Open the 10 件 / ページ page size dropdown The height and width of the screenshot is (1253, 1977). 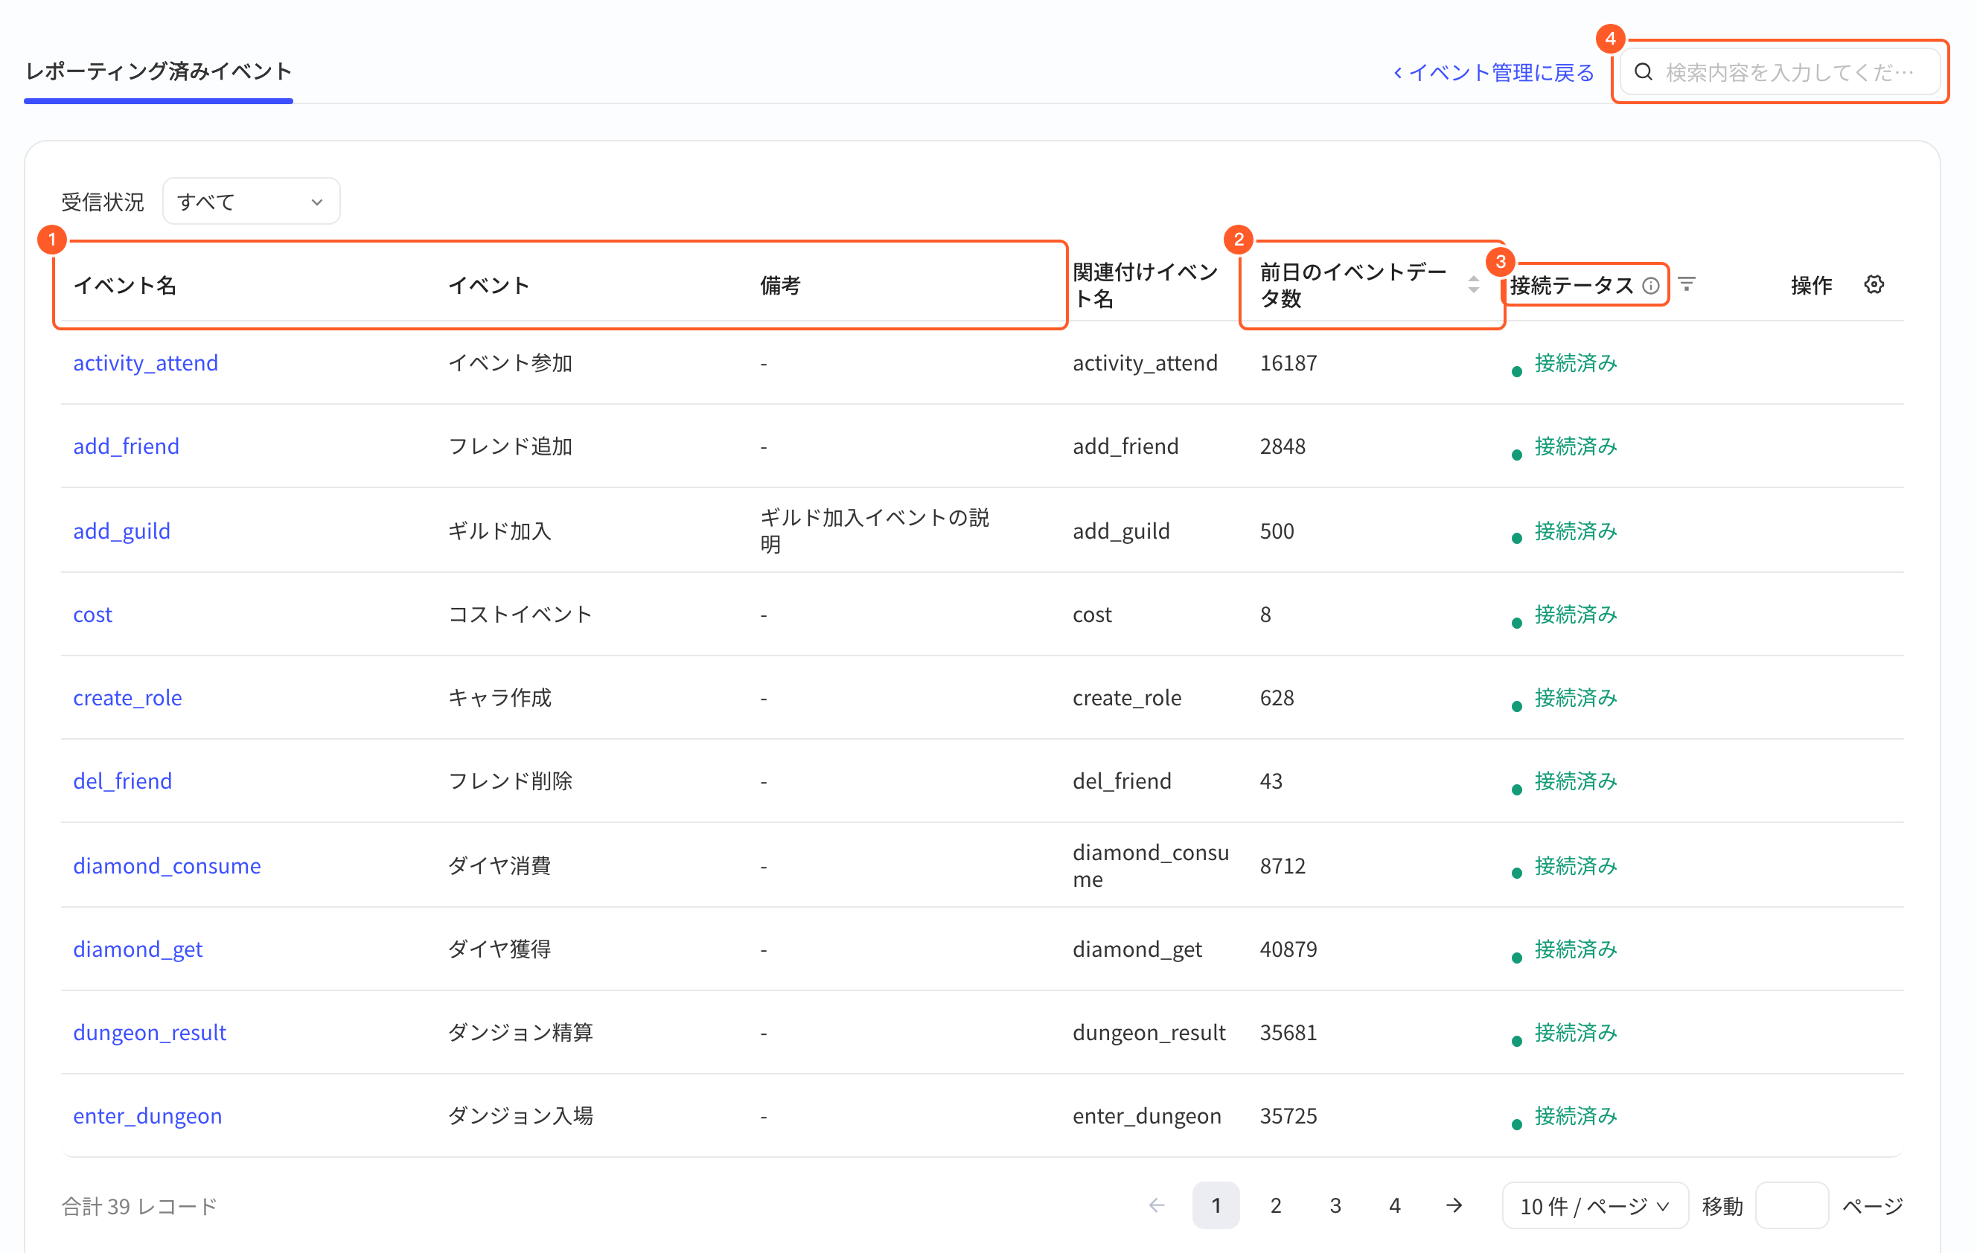pyautogui.click(x=1594, y=1205)
